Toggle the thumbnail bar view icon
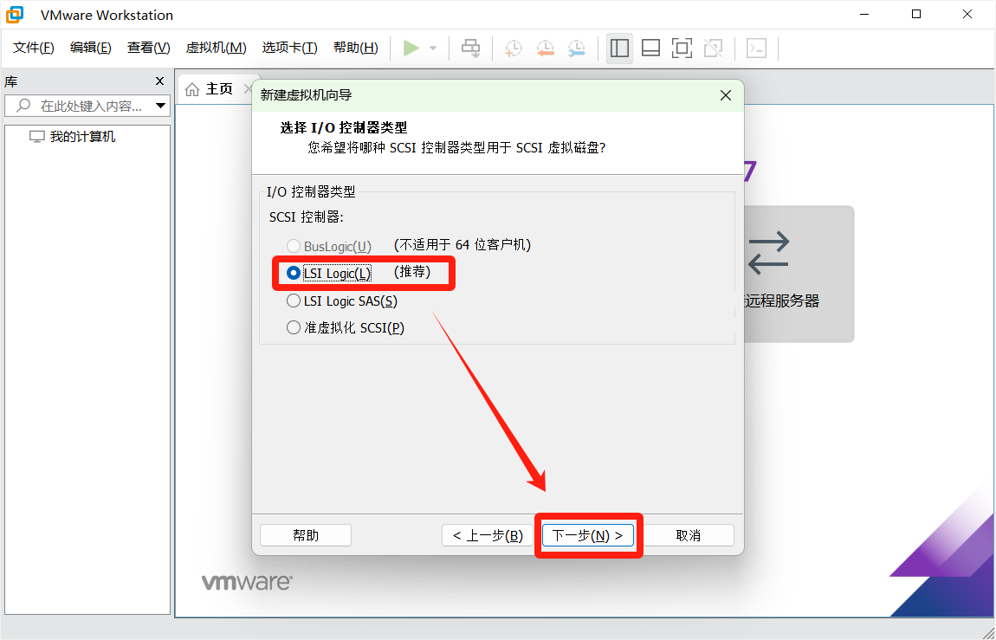 coord(650,48)
